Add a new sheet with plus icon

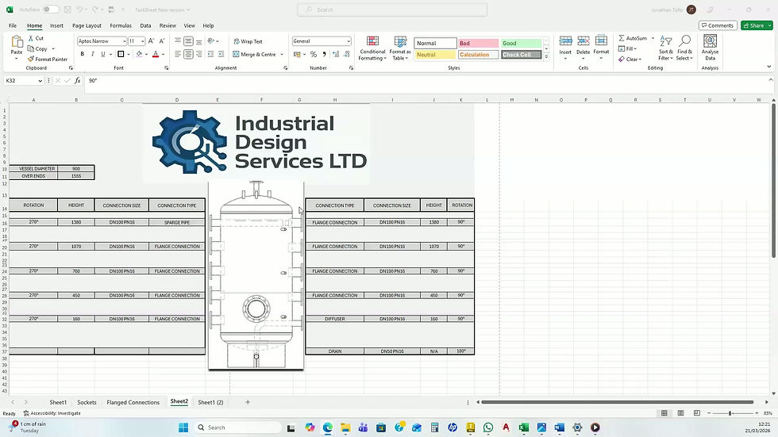[x=248, y=402]
